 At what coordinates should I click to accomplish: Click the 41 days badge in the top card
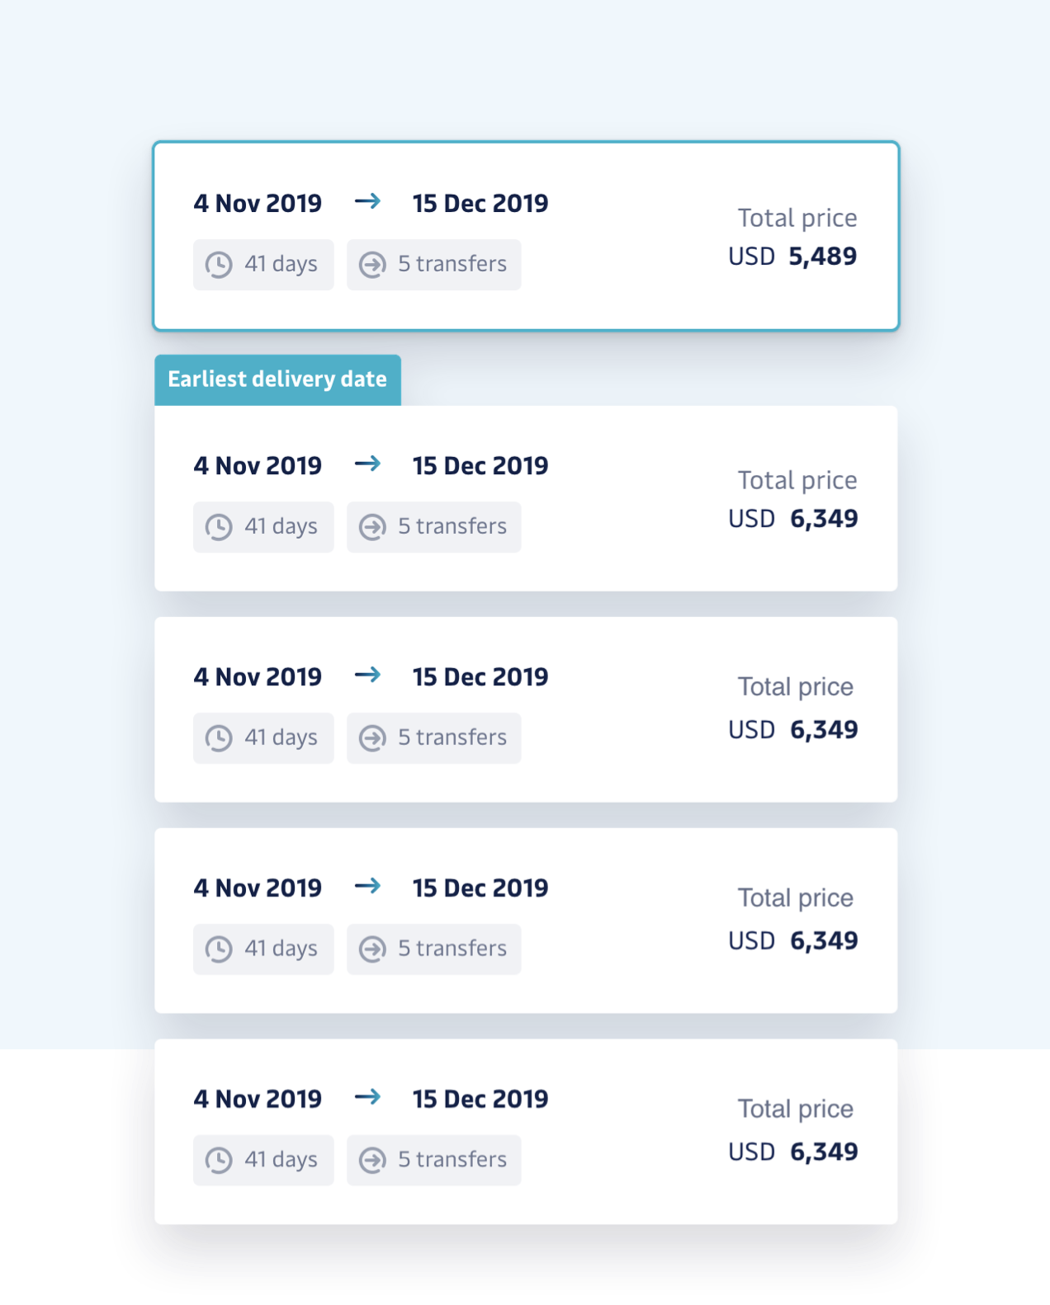pyautogui.click(x=263, y=265)
